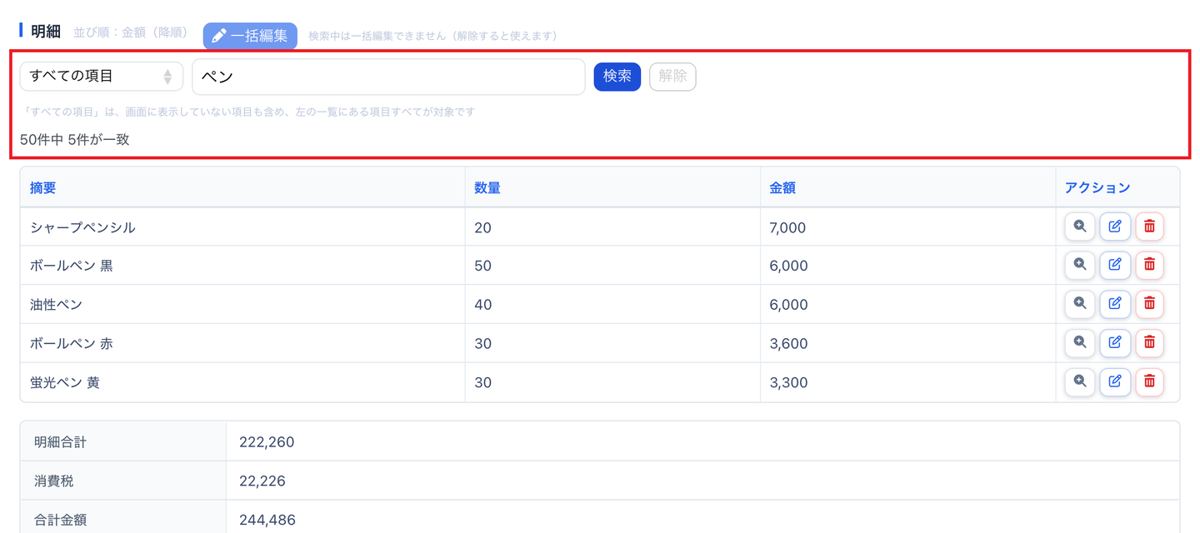Delete the シャープペンシル row

pyautogui.click(x=1149, y=227)
